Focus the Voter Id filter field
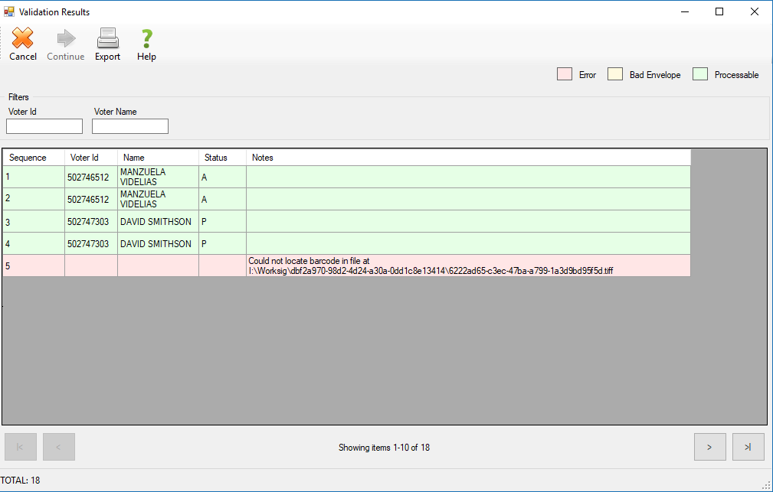773x492 pixels. [44, 126]
